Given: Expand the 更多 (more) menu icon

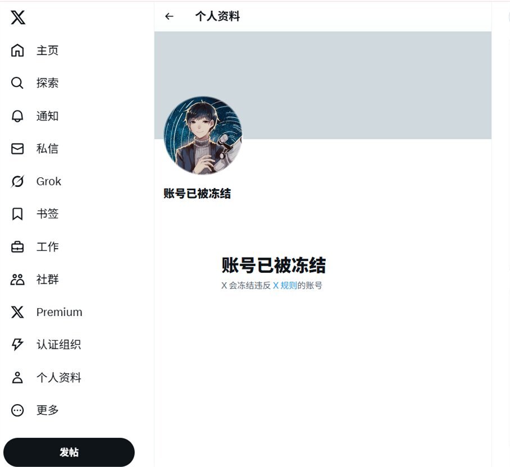Looking at the screenshot, I should click(17, 410).
